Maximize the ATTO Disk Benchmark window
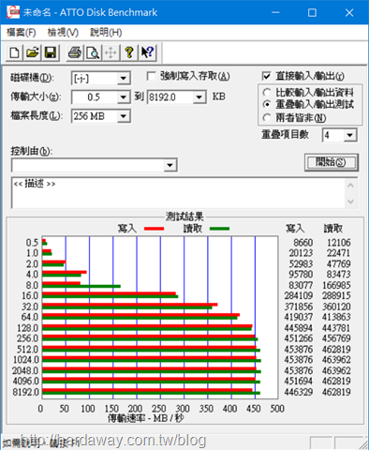The height and width of the screenshot is (450, 369). 312,12
